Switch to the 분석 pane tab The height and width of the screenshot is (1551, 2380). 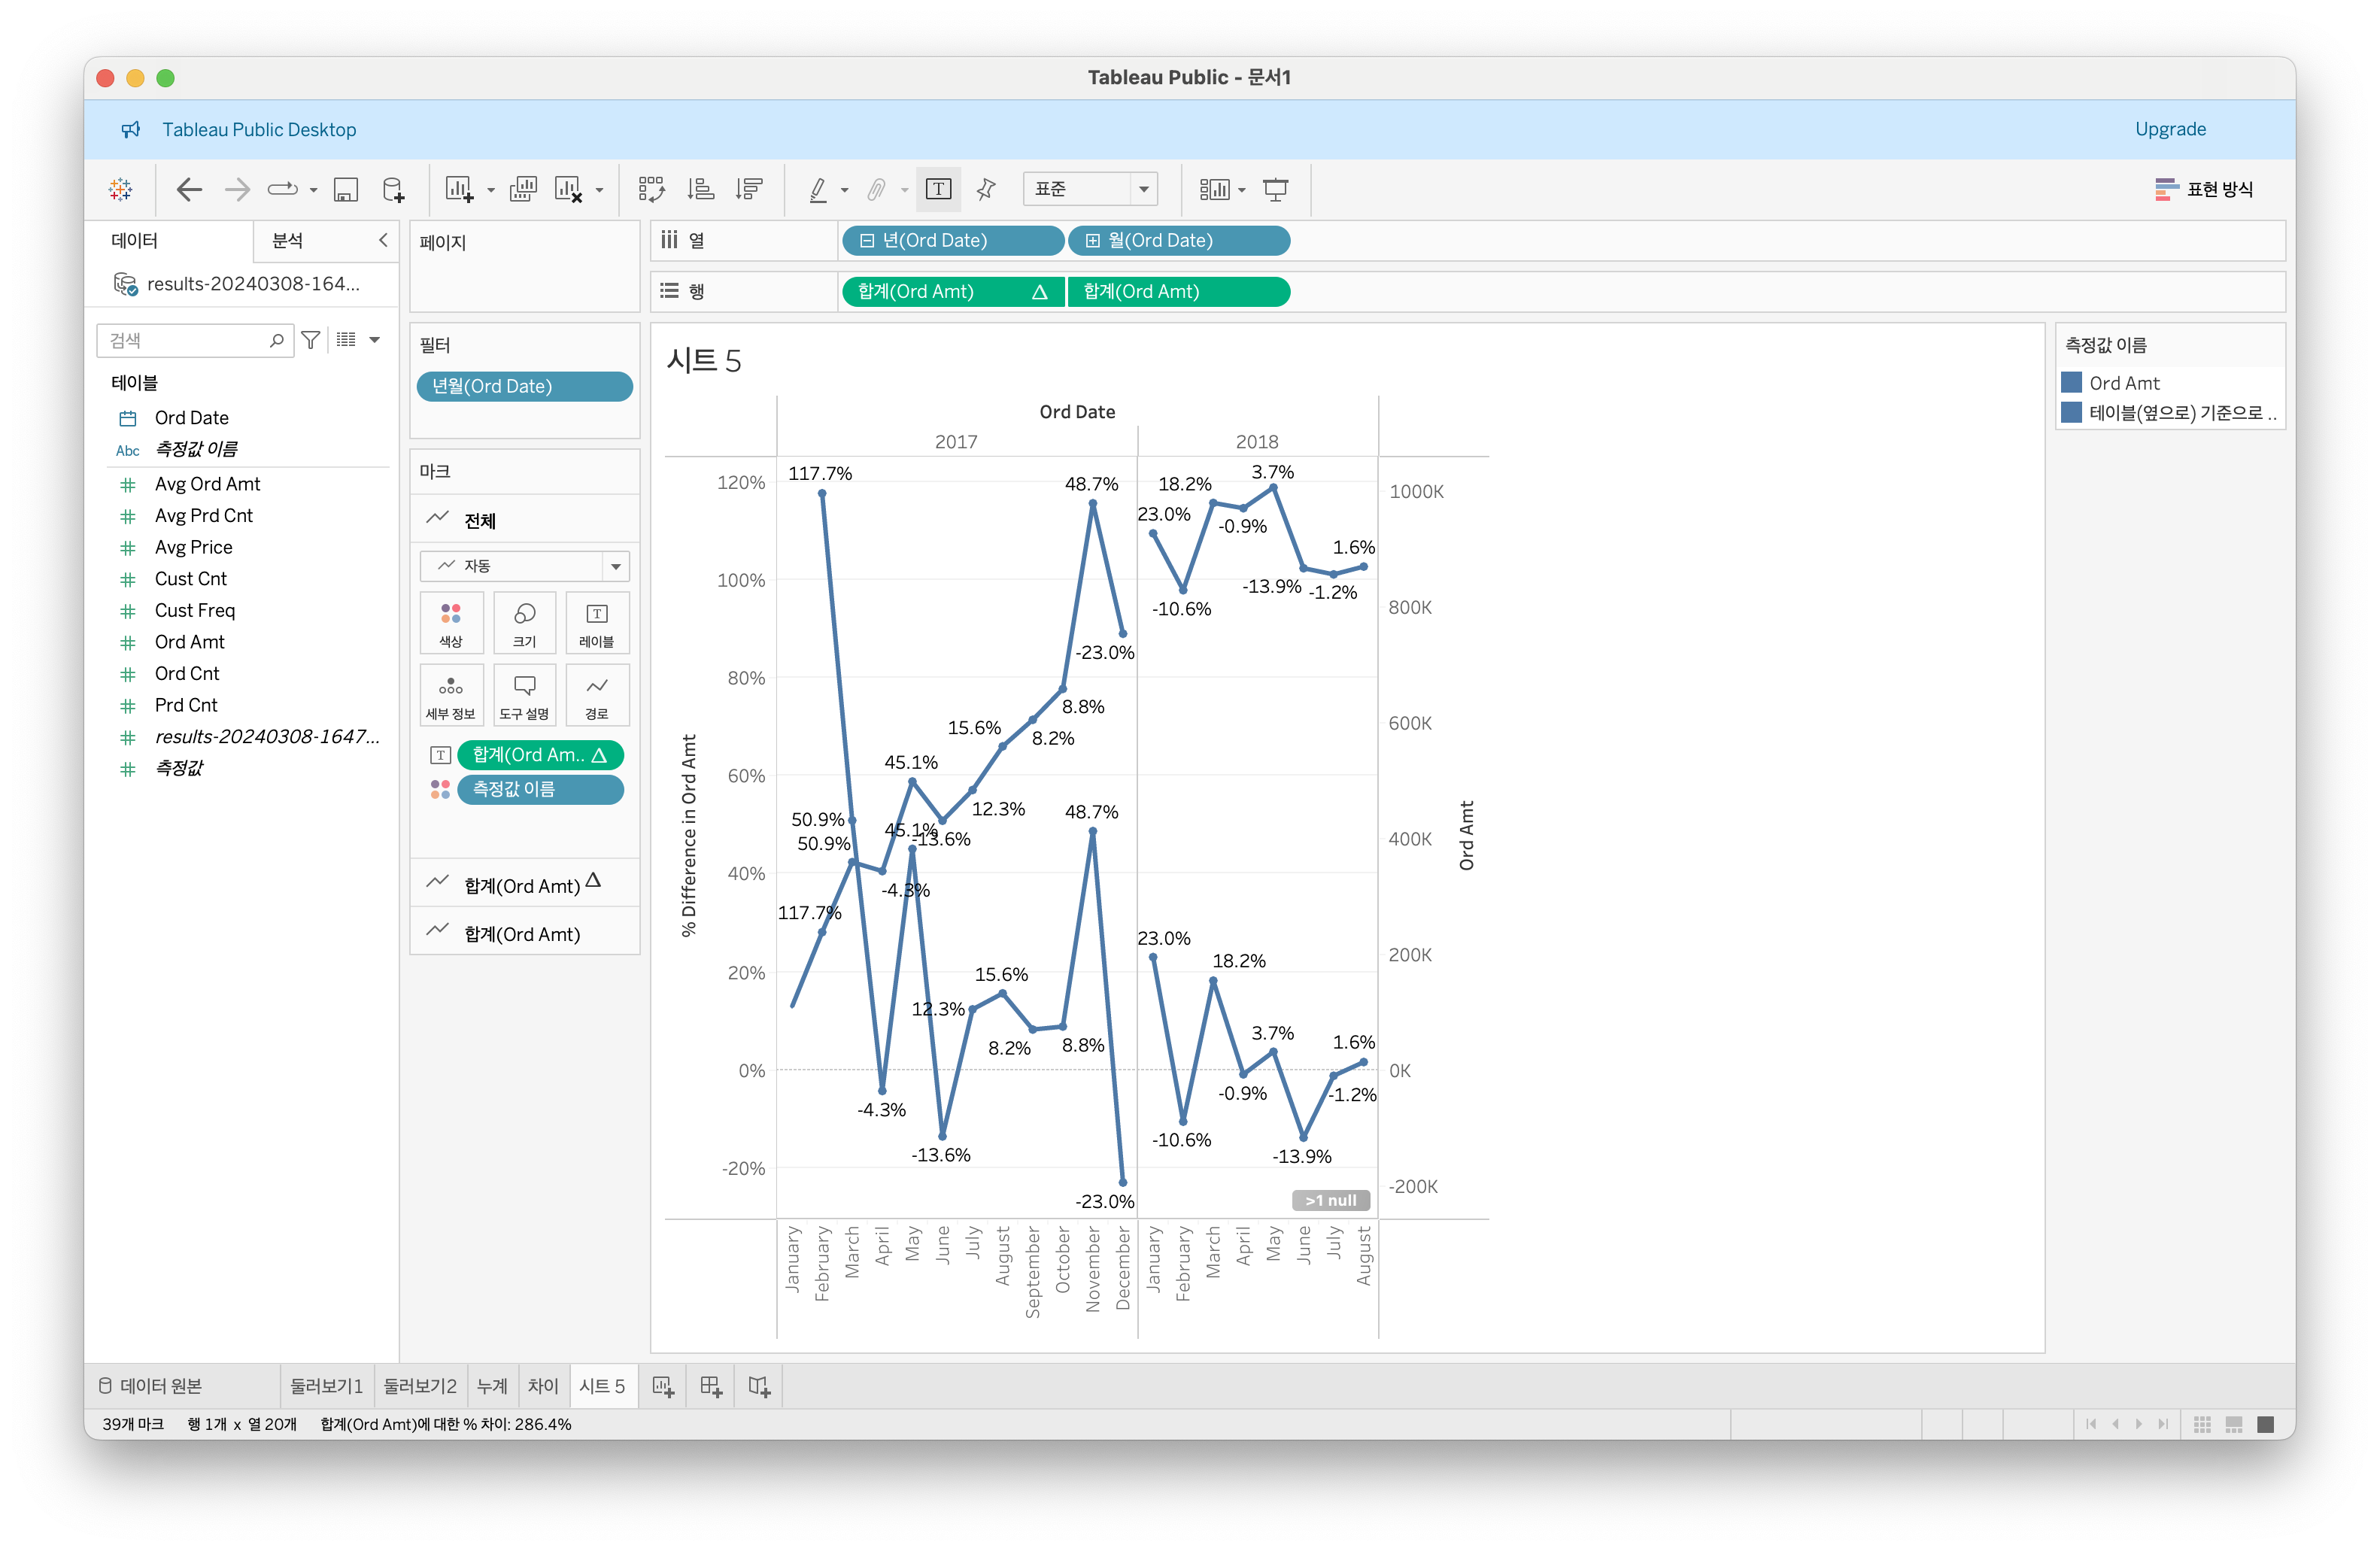click(288, 241)
